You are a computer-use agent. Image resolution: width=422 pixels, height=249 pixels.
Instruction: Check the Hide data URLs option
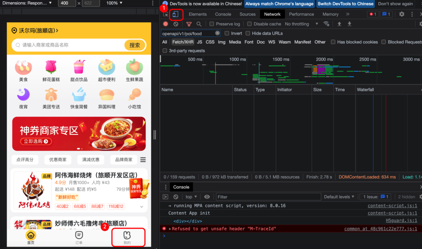tap(248, 33)
